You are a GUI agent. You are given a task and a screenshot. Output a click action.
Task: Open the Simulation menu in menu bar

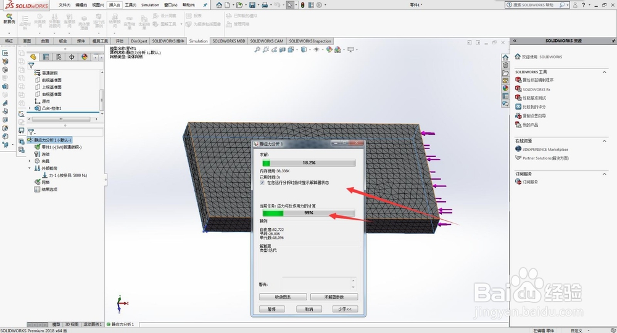(151, 5)
